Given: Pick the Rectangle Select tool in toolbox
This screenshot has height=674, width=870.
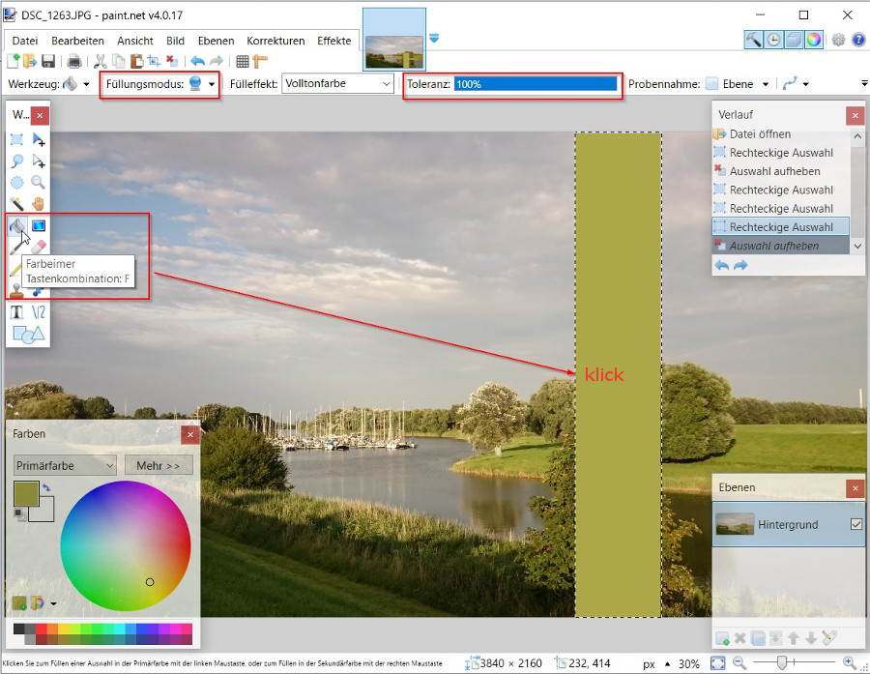Looking at the screenshot, I should (x=17, y=140).
